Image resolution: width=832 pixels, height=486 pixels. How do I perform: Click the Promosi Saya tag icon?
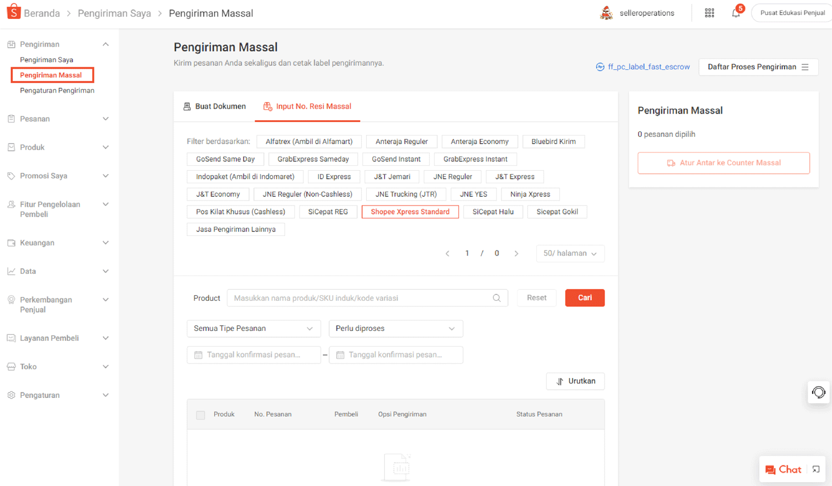pyautogui.click(x=11, y=176)
